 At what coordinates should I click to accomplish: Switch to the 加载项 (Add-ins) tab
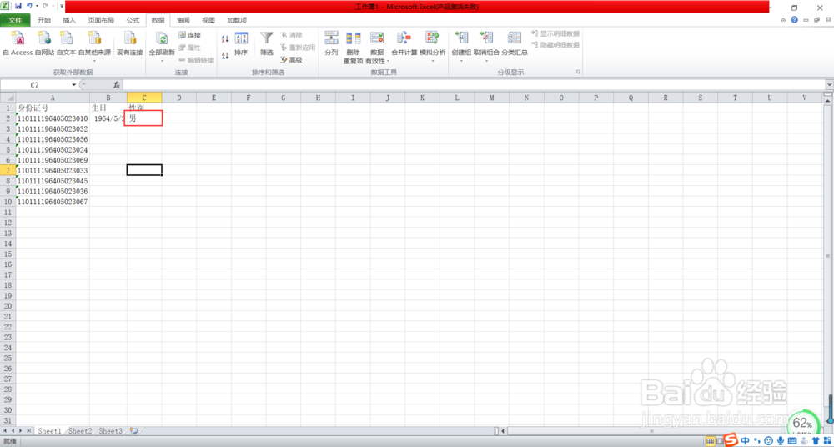click(x=237, y=20)
